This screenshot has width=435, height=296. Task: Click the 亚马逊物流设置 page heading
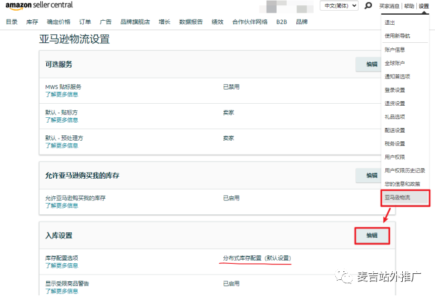(x=74, y=39)
